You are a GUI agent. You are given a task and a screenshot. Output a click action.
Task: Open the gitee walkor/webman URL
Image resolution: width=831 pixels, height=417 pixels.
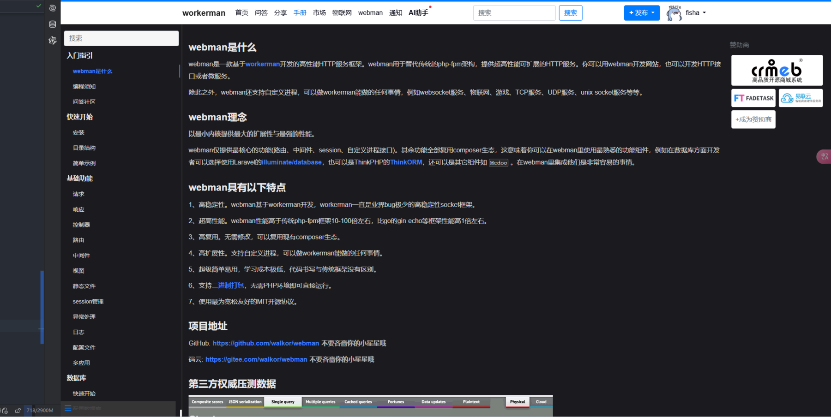pos(256,359)
